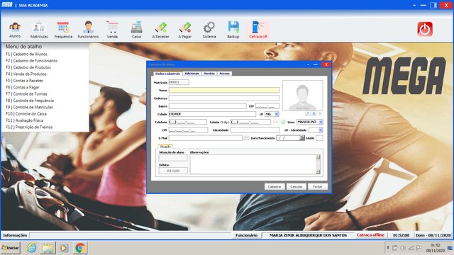The image size is (454, 255).
Task: Select F3 Cadastro de Produtos shortcut
Action: [x=28, y=67]
